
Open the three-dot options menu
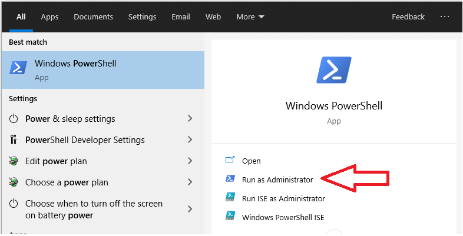point(445,16)
